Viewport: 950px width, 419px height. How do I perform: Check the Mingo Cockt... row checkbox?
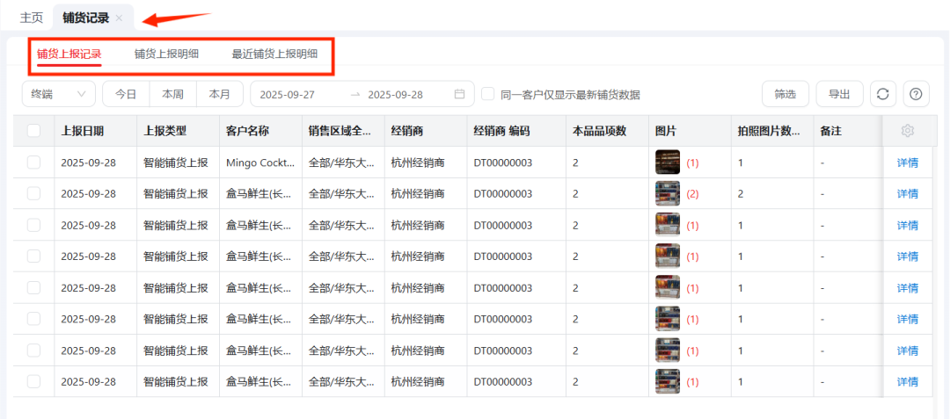click(x=34, y=162)
